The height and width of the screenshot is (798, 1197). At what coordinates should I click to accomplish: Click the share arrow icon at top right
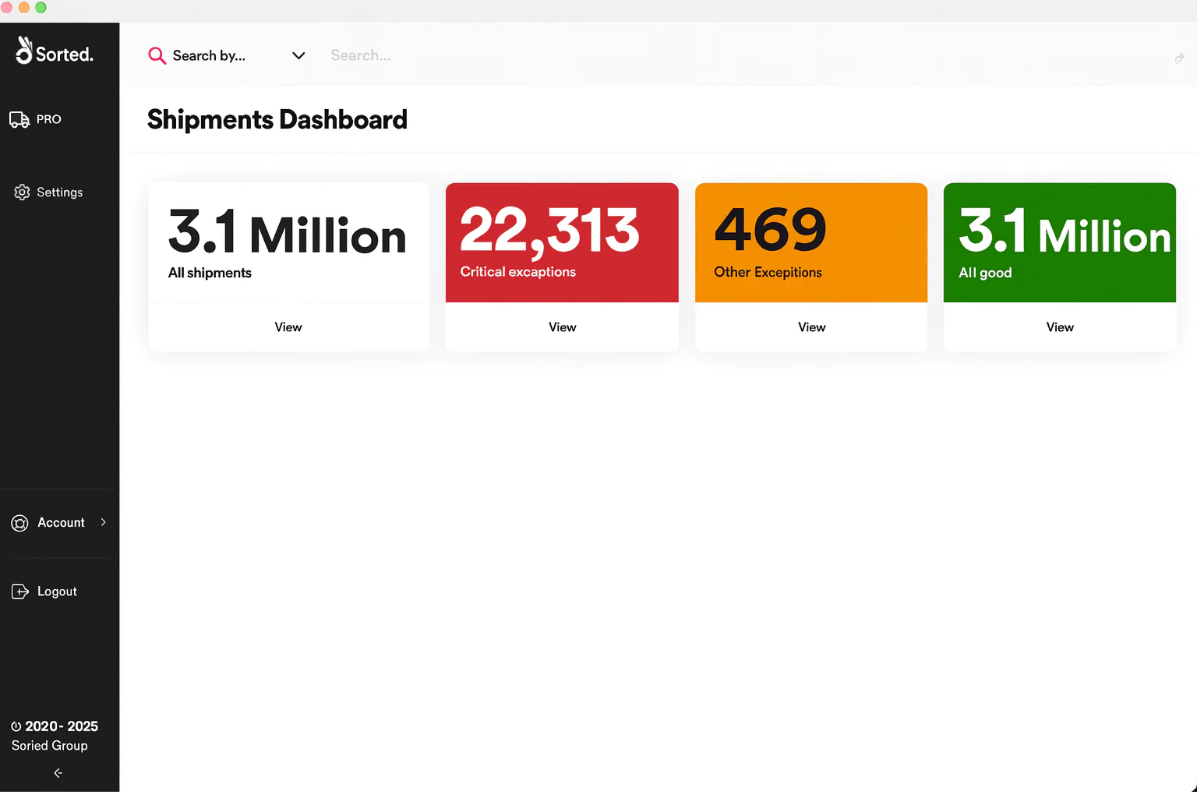[x=1179, y=58]
